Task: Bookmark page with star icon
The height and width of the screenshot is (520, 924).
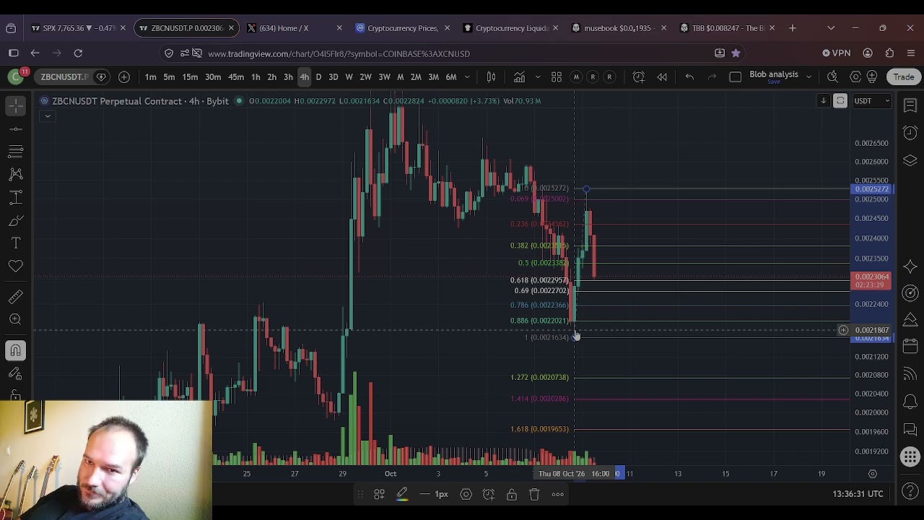Action: (x=736, y=53)
